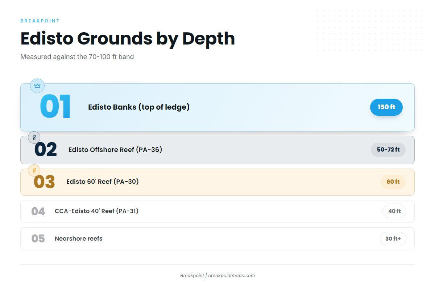
Task: Select the 50-72 ft depth badge
Action: point(388,150)
